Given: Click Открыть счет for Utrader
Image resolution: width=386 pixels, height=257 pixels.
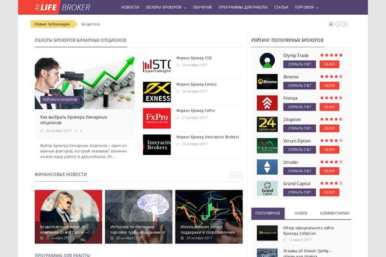Looking at the screenshot, I should point(299,171).
